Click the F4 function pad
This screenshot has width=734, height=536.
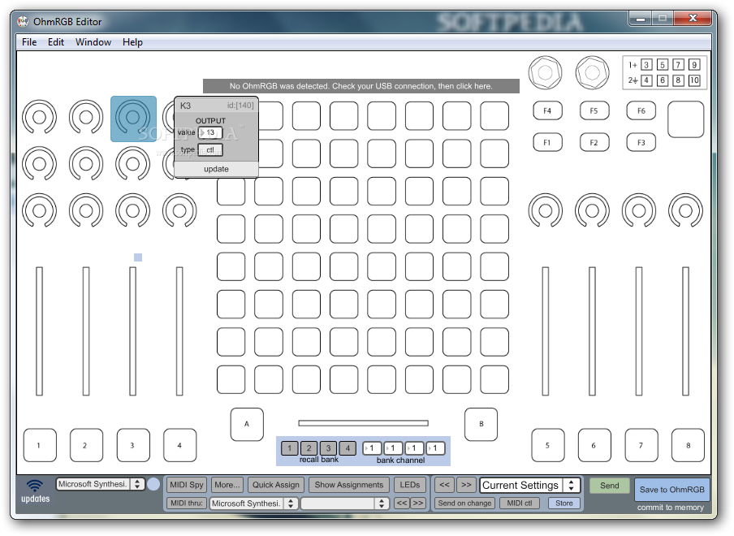[547, 111]
